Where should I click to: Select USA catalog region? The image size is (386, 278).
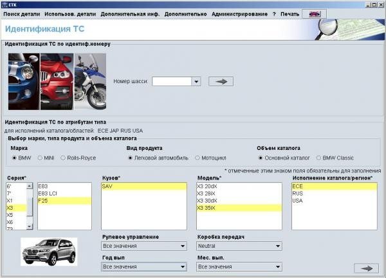[335, 201]
